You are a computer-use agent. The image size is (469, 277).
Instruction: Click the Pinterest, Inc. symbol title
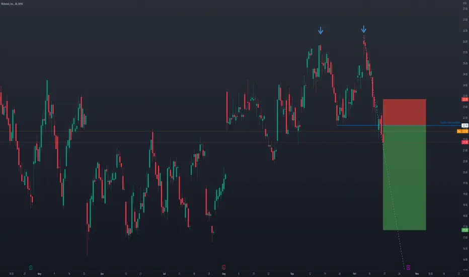point(12,4)
